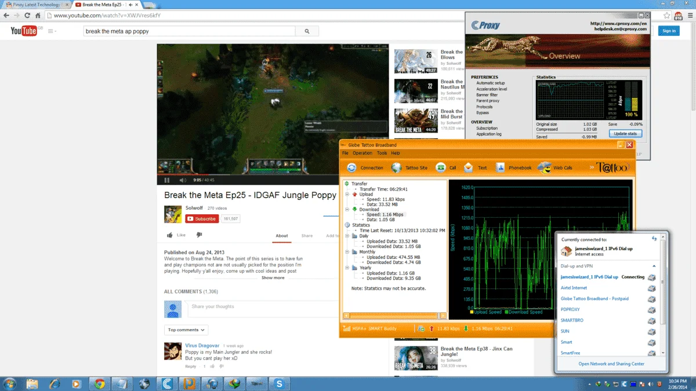Dislike the video with thumbs-down icon

pyautogui.click(x=199, y=235)
